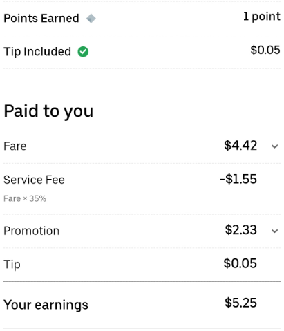Select the Fare row label

click(15, 146)
